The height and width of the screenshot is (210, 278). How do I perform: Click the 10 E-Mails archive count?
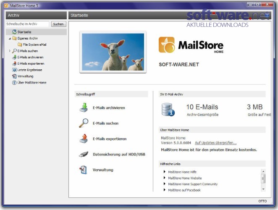click(x=202, y=107)
